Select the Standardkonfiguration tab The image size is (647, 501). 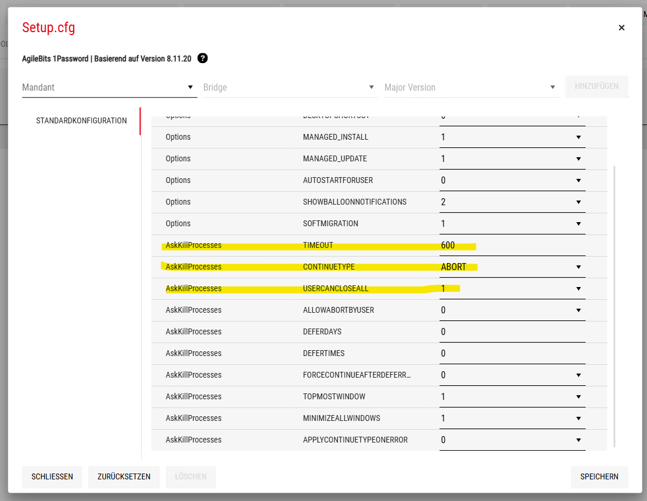tap(81, 121)
